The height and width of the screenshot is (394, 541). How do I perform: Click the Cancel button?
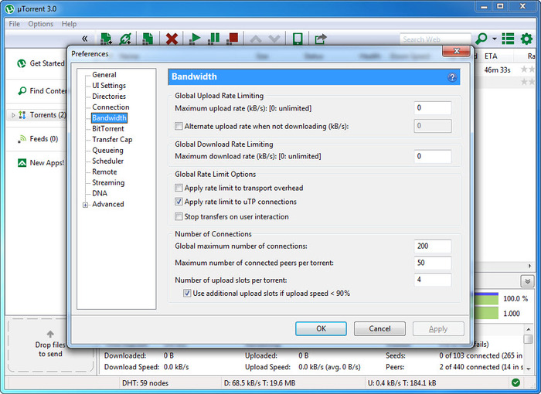[x=379, y=328]
